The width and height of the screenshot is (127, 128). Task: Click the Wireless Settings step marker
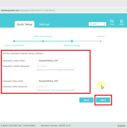point(72,41)
